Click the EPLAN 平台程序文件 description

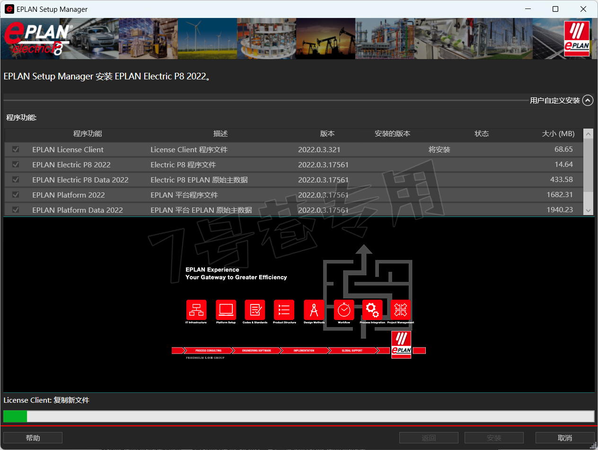point(184,195)
